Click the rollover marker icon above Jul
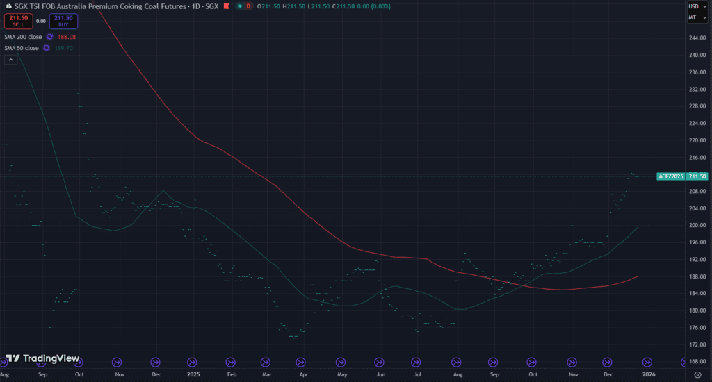This screenshot has height=382, width=712. 417,361
